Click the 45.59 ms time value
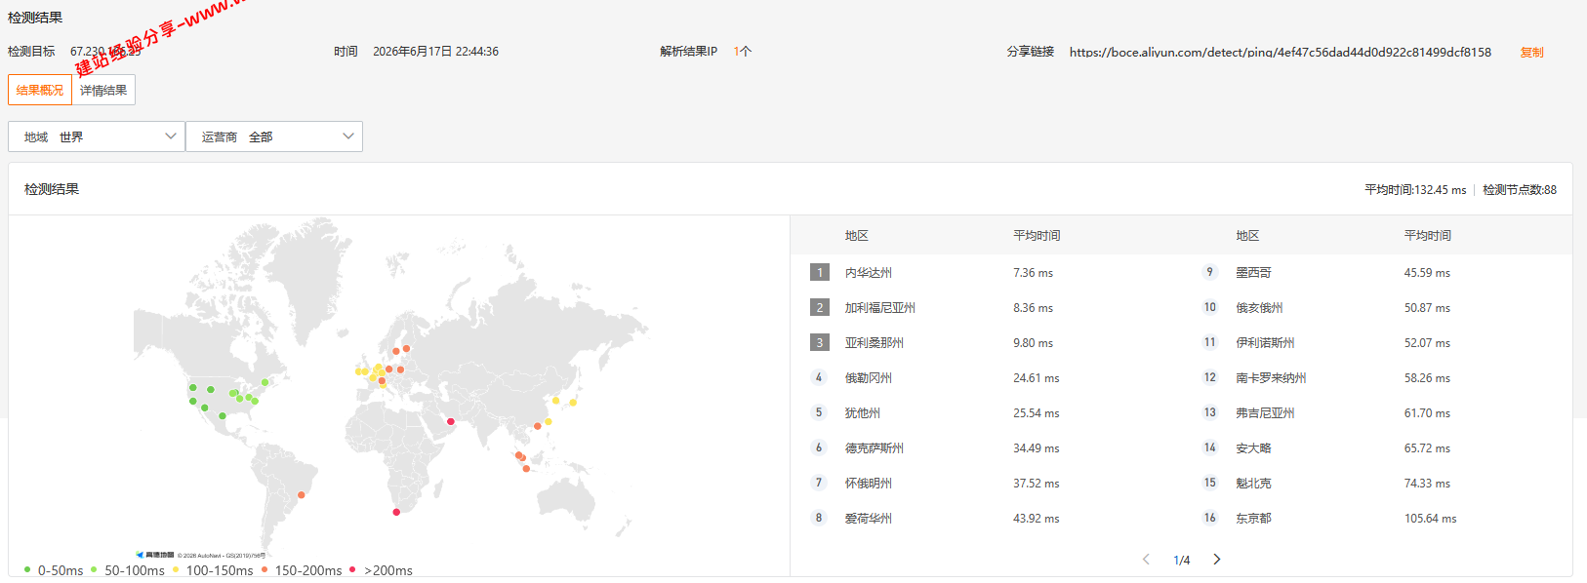 pyautogui.click(x=1427, y=273)
